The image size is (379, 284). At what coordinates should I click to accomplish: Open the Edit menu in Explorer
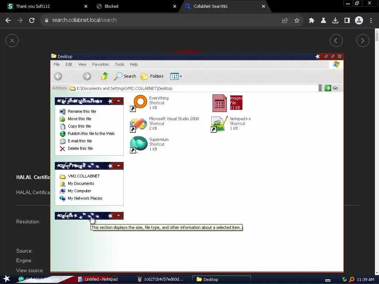coord(69,64)
